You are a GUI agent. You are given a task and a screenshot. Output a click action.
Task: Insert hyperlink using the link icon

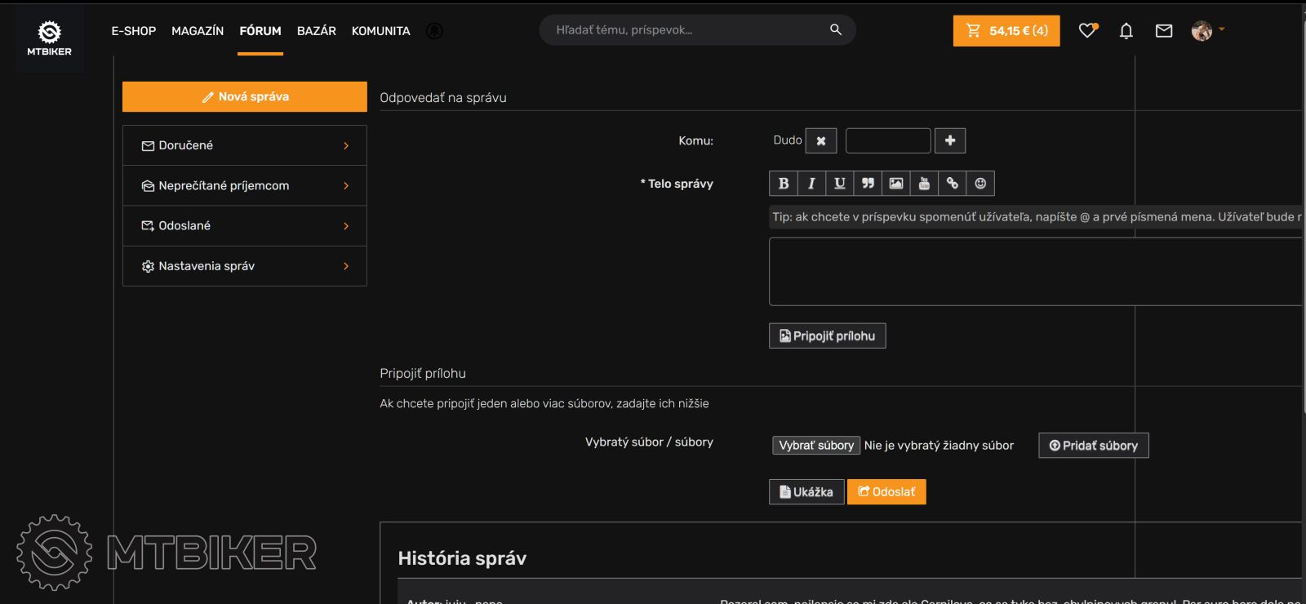point(953,184)
